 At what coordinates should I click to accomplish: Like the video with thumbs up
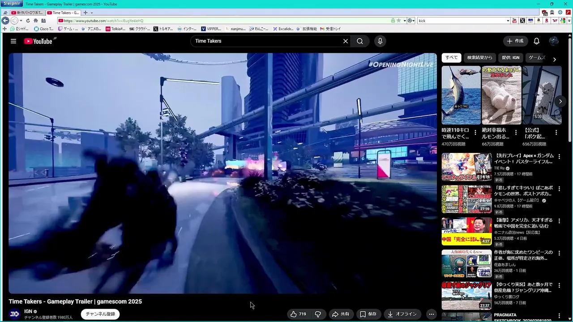pos(299,314)
